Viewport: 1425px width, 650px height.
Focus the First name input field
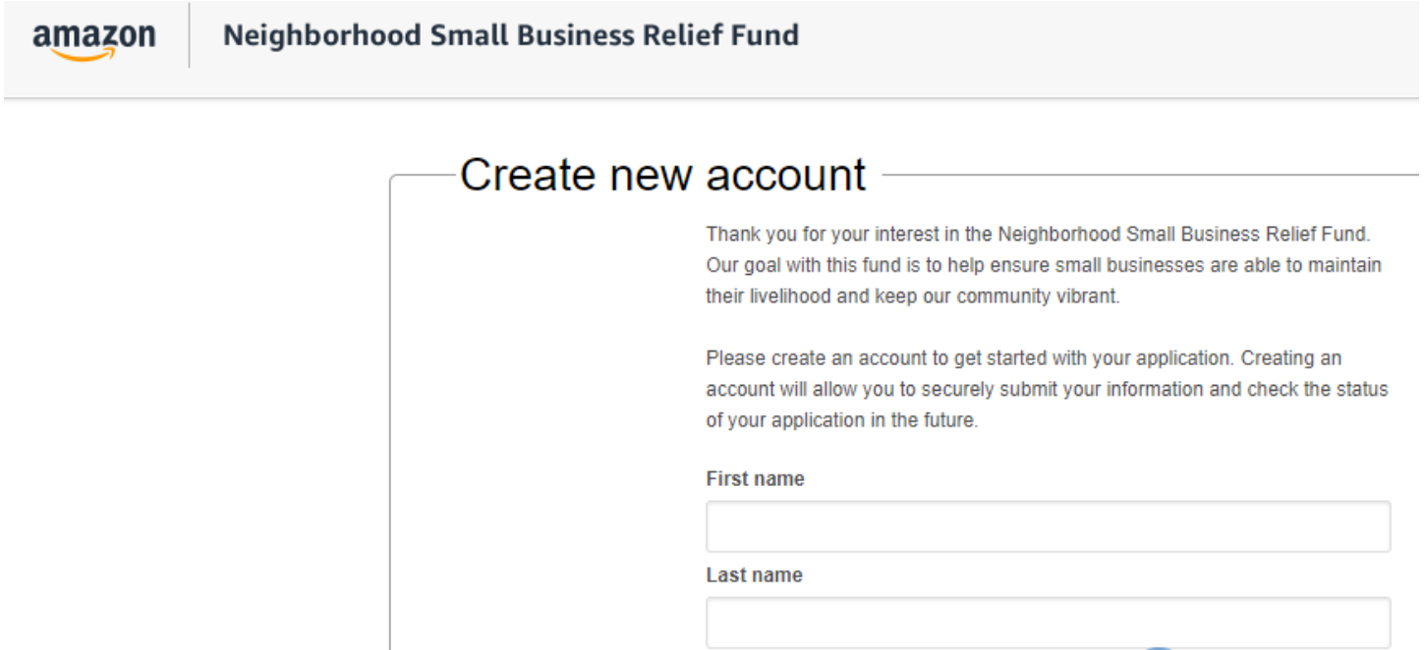pos(1048,526)
